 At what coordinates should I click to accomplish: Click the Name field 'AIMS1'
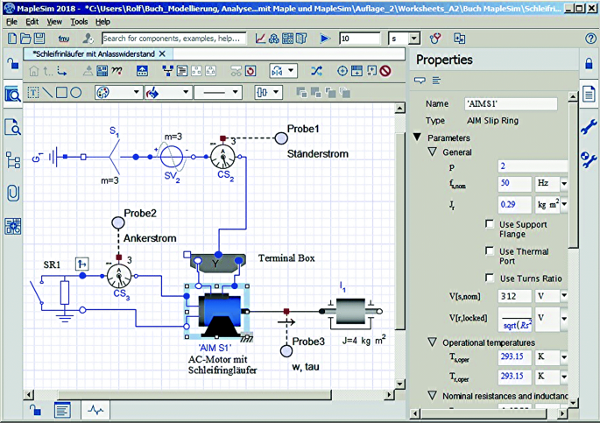[511, 103]
